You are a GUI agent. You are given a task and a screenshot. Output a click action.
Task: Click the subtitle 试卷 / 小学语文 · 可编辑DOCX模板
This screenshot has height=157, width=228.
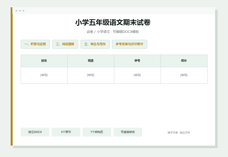[113, 32]
